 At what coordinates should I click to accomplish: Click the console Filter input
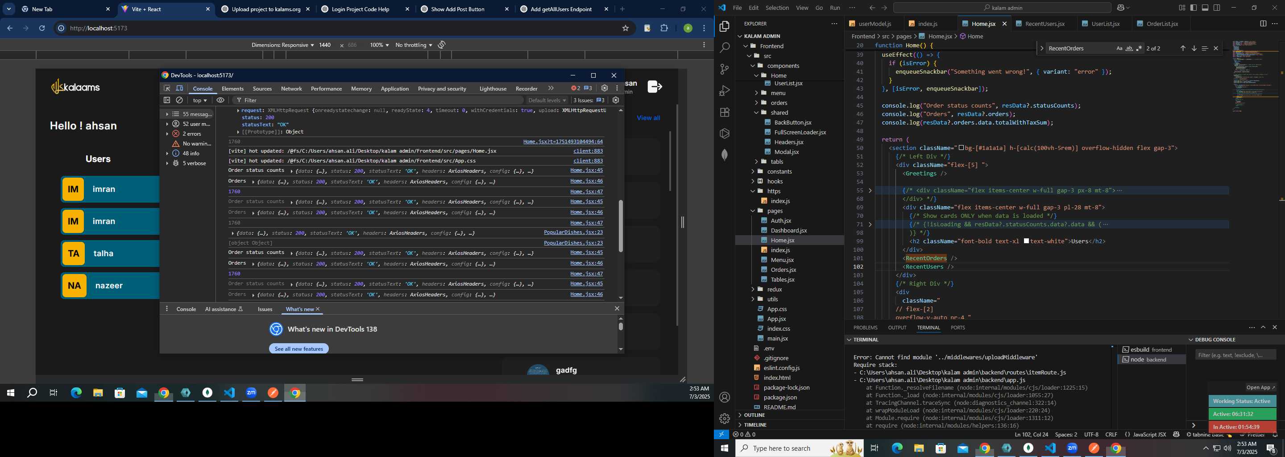[379, 100]
